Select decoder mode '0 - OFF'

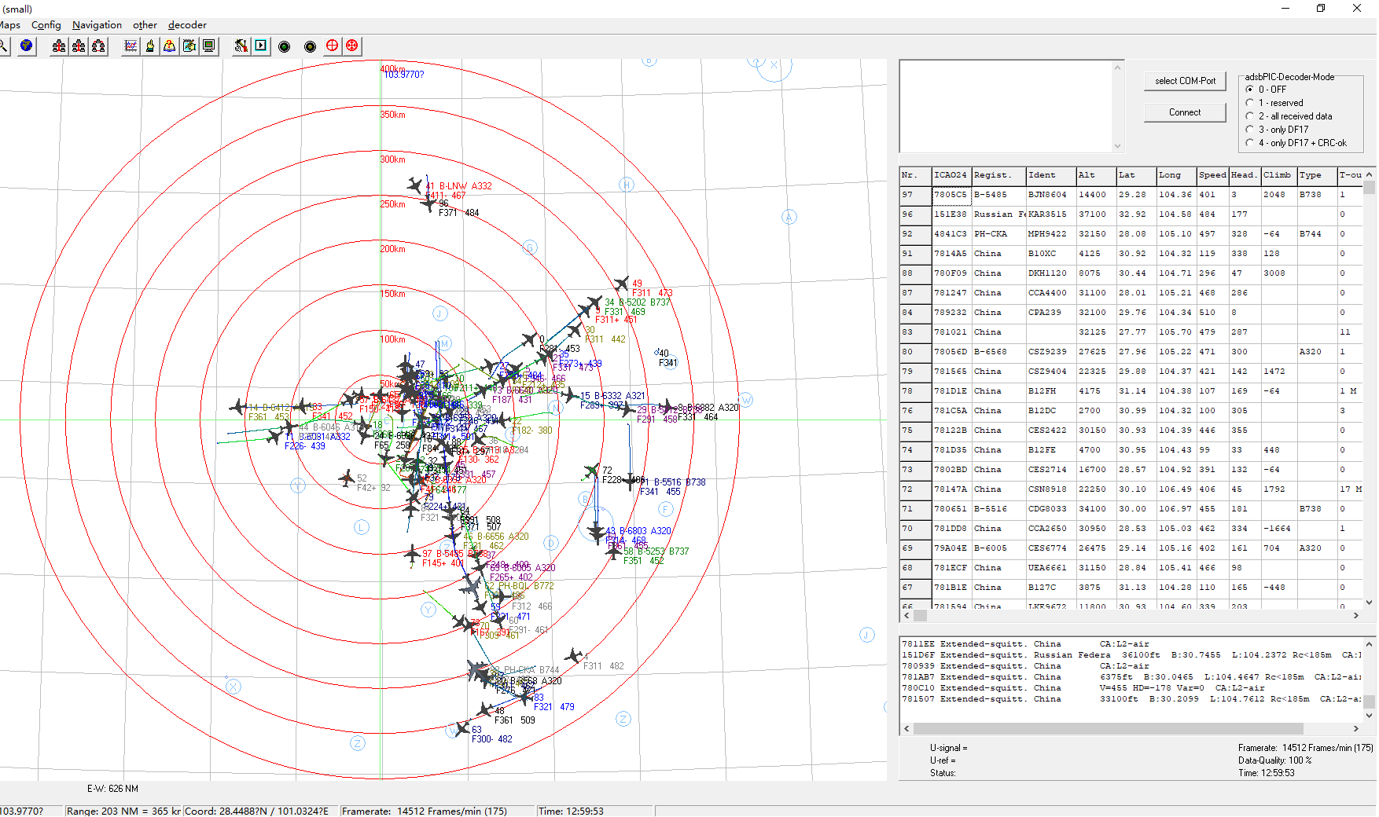[x=1267, y=90]
